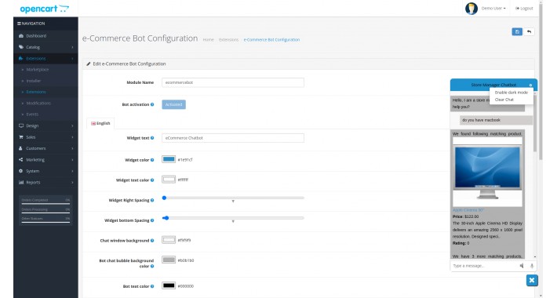
Task: Click the e-Commerce Bot Configuration breadcrumb
Action: (271, 40)
